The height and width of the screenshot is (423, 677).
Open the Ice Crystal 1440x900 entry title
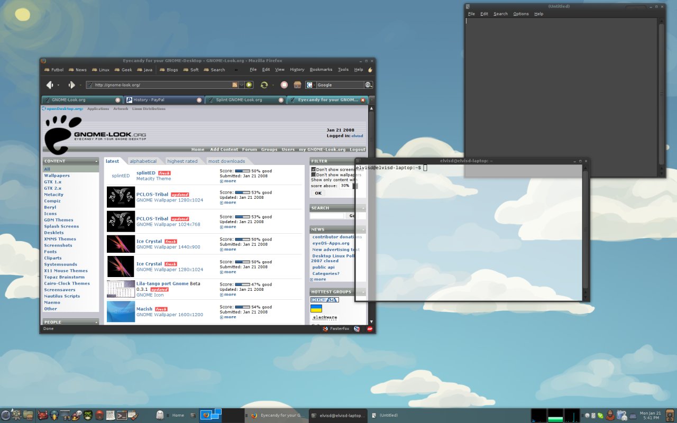point(149,241)
